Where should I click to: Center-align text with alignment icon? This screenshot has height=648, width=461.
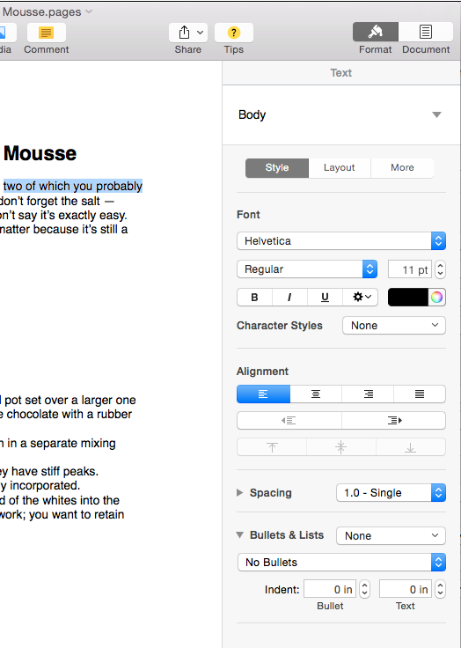[x=316, y=394]
